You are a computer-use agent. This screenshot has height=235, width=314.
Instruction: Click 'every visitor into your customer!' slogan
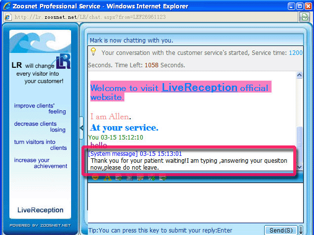click(40, 77)
